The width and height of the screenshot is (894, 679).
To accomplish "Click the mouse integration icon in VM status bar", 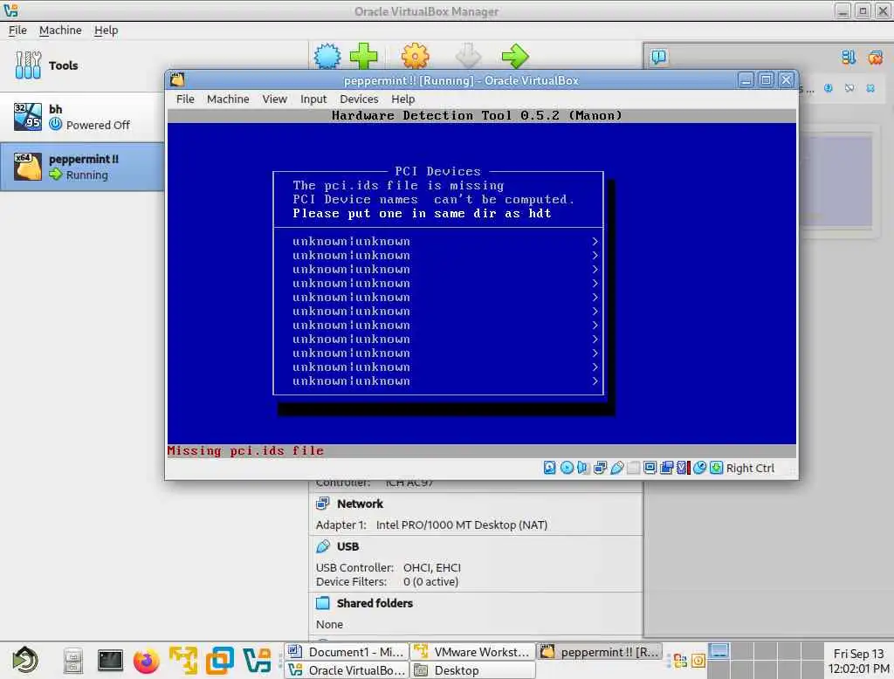I will (699, 468).
